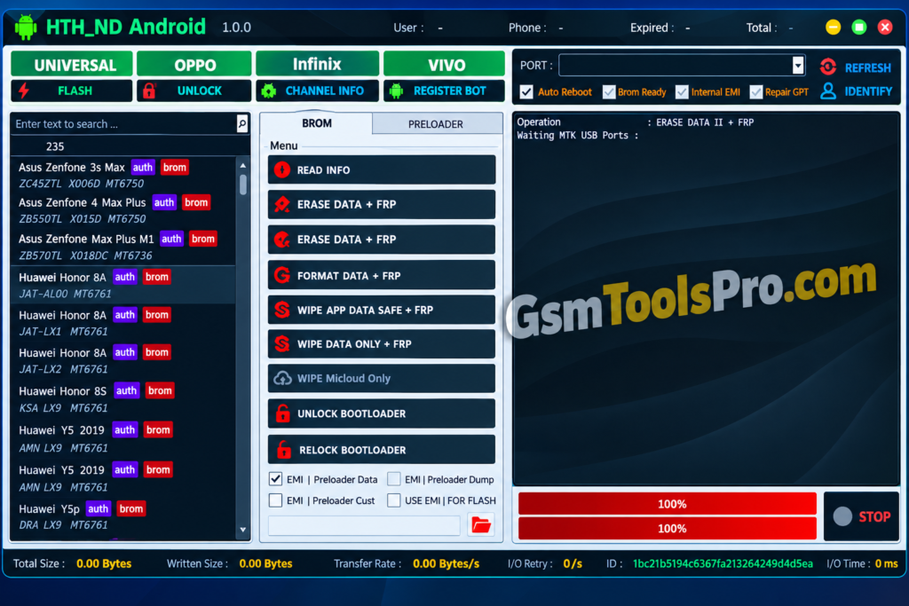Click the file path field beside folder icon

(x=365, y=525)
